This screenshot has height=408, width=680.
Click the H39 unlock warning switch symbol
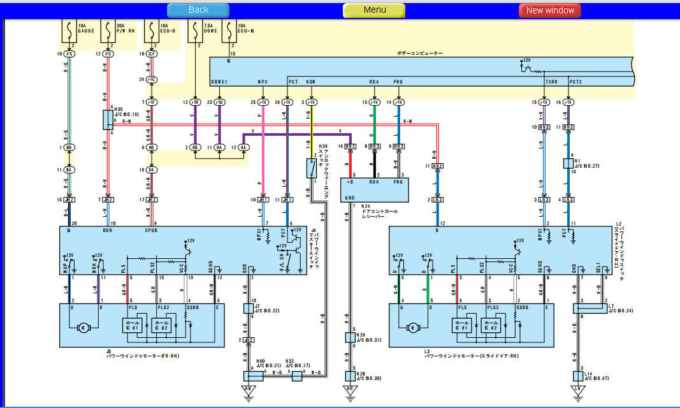click(x=312, y=168)
